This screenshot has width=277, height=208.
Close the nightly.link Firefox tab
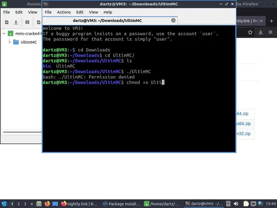coord(261,21)
